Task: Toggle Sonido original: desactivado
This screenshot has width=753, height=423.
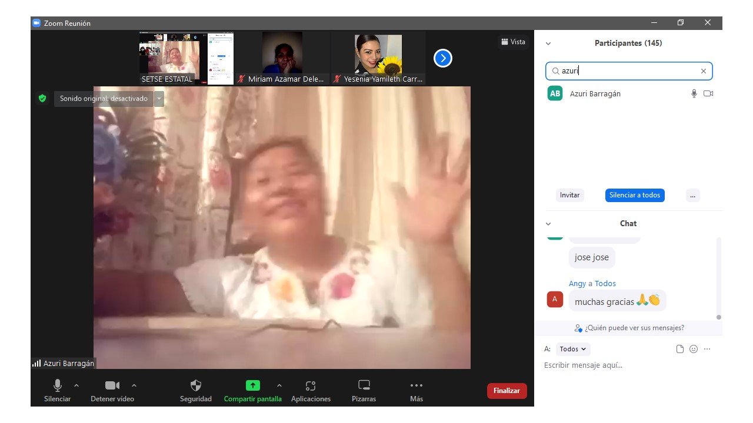Action: pyautogui.click(x=104, y=99)
